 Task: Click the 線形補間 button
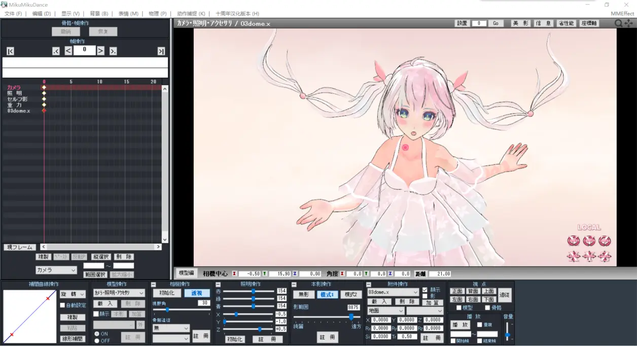pos(73,338)
